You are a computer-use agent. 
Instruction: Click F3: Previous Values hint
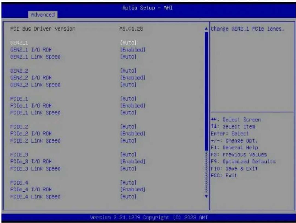(x=239, y=155)
